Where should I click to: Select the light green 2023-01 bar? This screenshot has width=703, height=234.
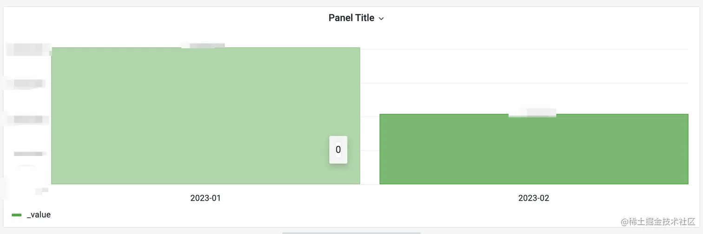pos(205,116)
